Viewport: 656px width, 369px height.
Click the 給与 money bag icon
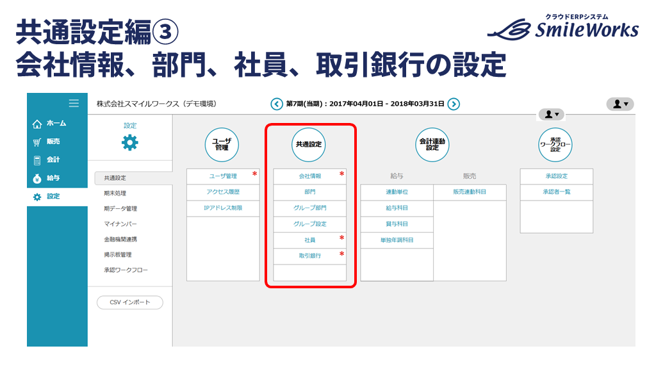pyautogui.click(x=37, y=179)
